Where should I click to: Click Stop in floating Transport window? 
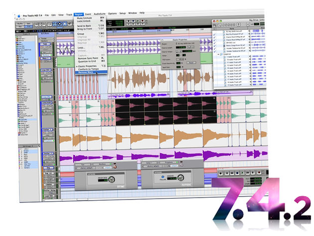click(x=237, y=173)
